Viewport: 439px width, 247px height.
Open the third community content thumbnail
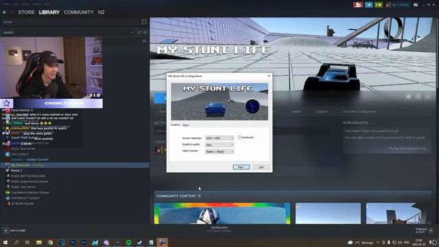[x=398, y=213]
